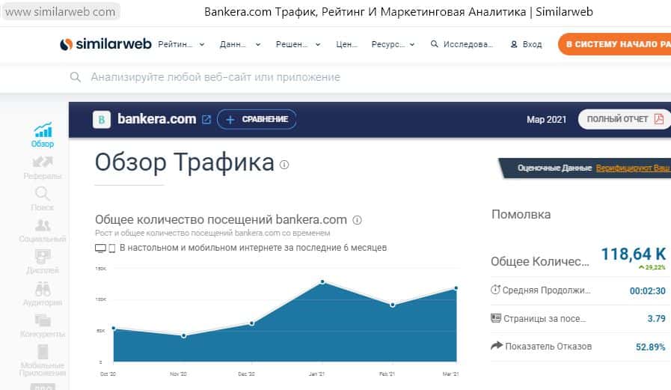Click info icon beside Общее количество посещений
Screen dimensions: 671x390
(x=357, y=220)
